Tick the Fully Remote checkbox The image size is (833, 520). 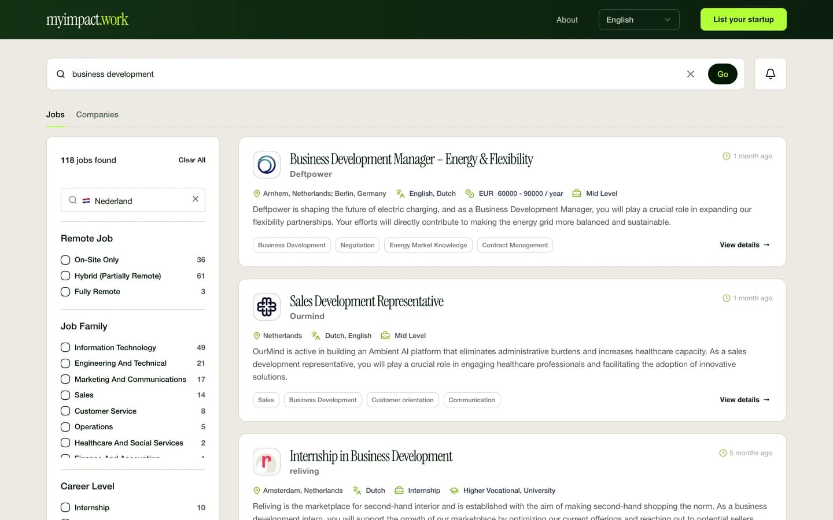pos(65,292)
